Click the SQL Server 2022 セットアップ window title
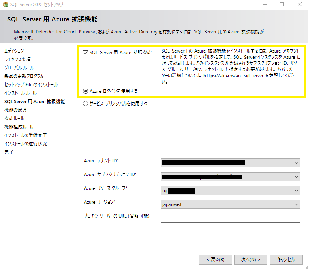Viewport: 310px width, 272px height. [x=37, y=5]
